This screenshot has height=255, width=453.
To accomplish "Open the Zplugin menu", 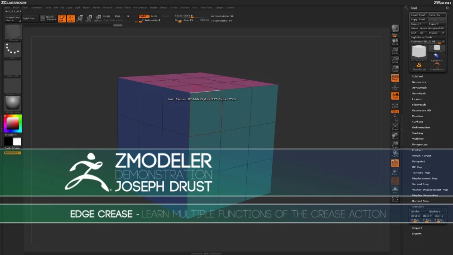I will [219, 8].
